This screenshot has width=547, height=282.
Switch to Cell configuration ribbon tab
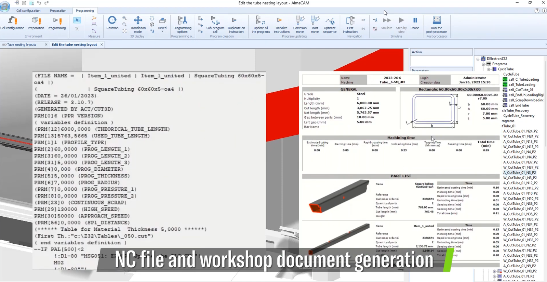pyautogui.click(x=28, y=11)
